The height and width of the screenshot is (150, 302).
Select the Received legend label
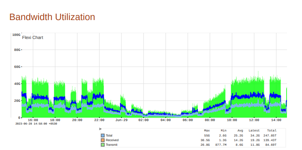pyautogui.click(x=112, y=140)
